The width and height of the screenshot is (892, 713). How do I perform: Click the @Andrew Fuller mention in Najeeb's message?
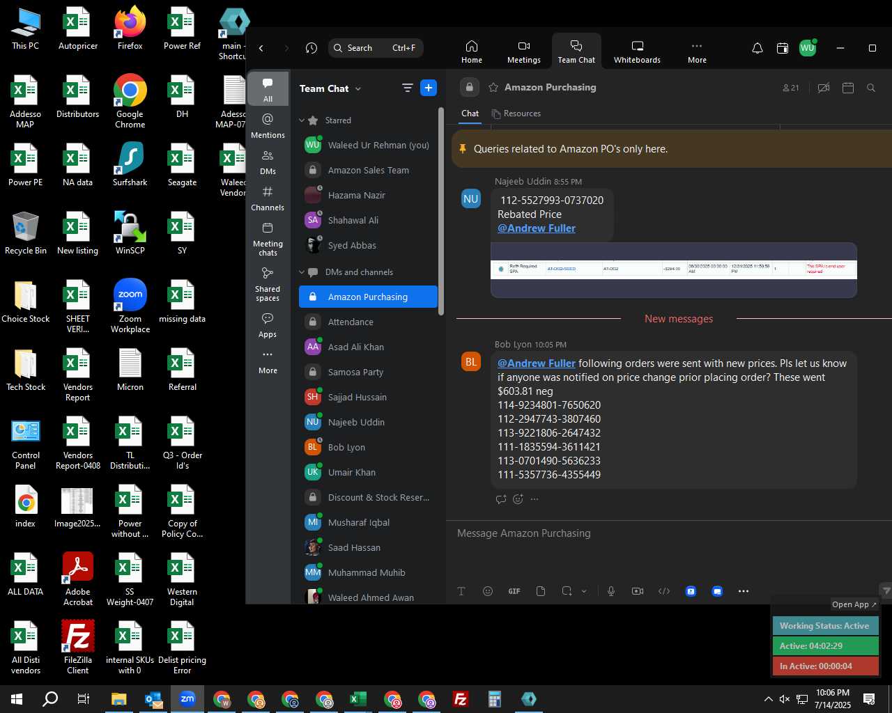(537, 228)
